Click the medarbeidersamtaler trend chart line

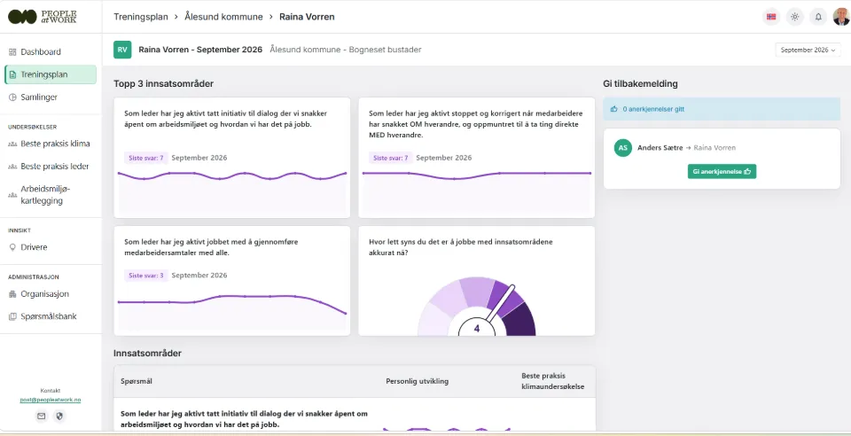(x=232, y=302)
